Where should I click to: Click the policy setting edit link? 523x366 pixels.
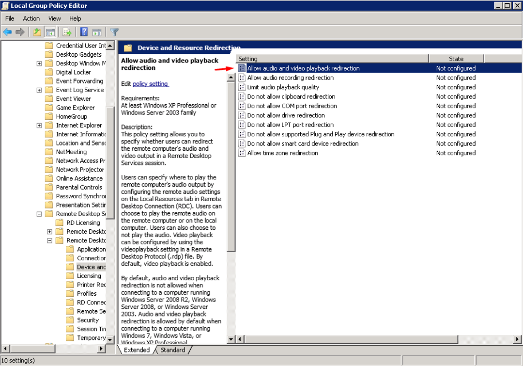(150, 84)
